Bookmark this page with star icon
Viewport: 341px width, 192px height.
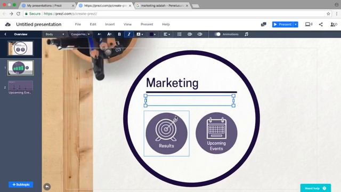(x=328, y=14)
